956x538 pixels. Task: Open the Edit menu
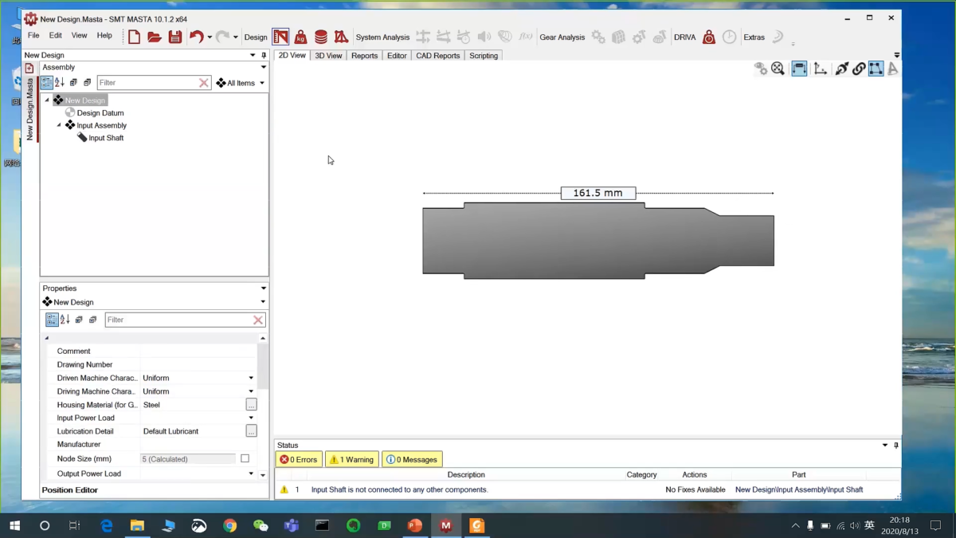click(55, 35)
